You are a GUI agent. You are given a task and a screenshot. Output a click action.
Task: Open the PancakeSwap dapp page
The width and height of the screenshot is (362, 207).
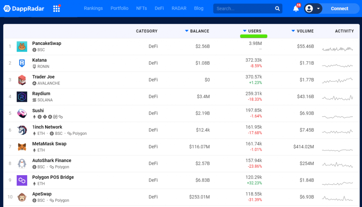(x=47, y=44)
